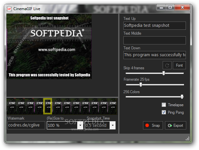
Task: Click the refresh arrow icon beside Font
Action: (167, 65)
